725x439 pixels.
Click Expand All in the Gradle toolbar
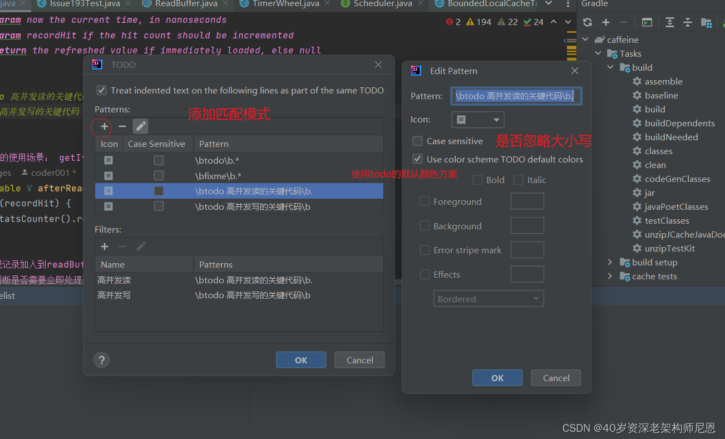click(670, 22)
